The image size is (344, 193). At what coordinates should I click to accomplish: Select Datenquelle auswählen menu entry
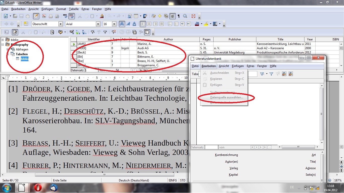click(227, 97)
